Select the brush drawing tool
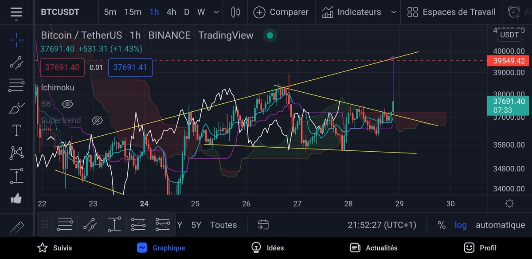This screenshot has width=532, height=259. tap(16, 108)
